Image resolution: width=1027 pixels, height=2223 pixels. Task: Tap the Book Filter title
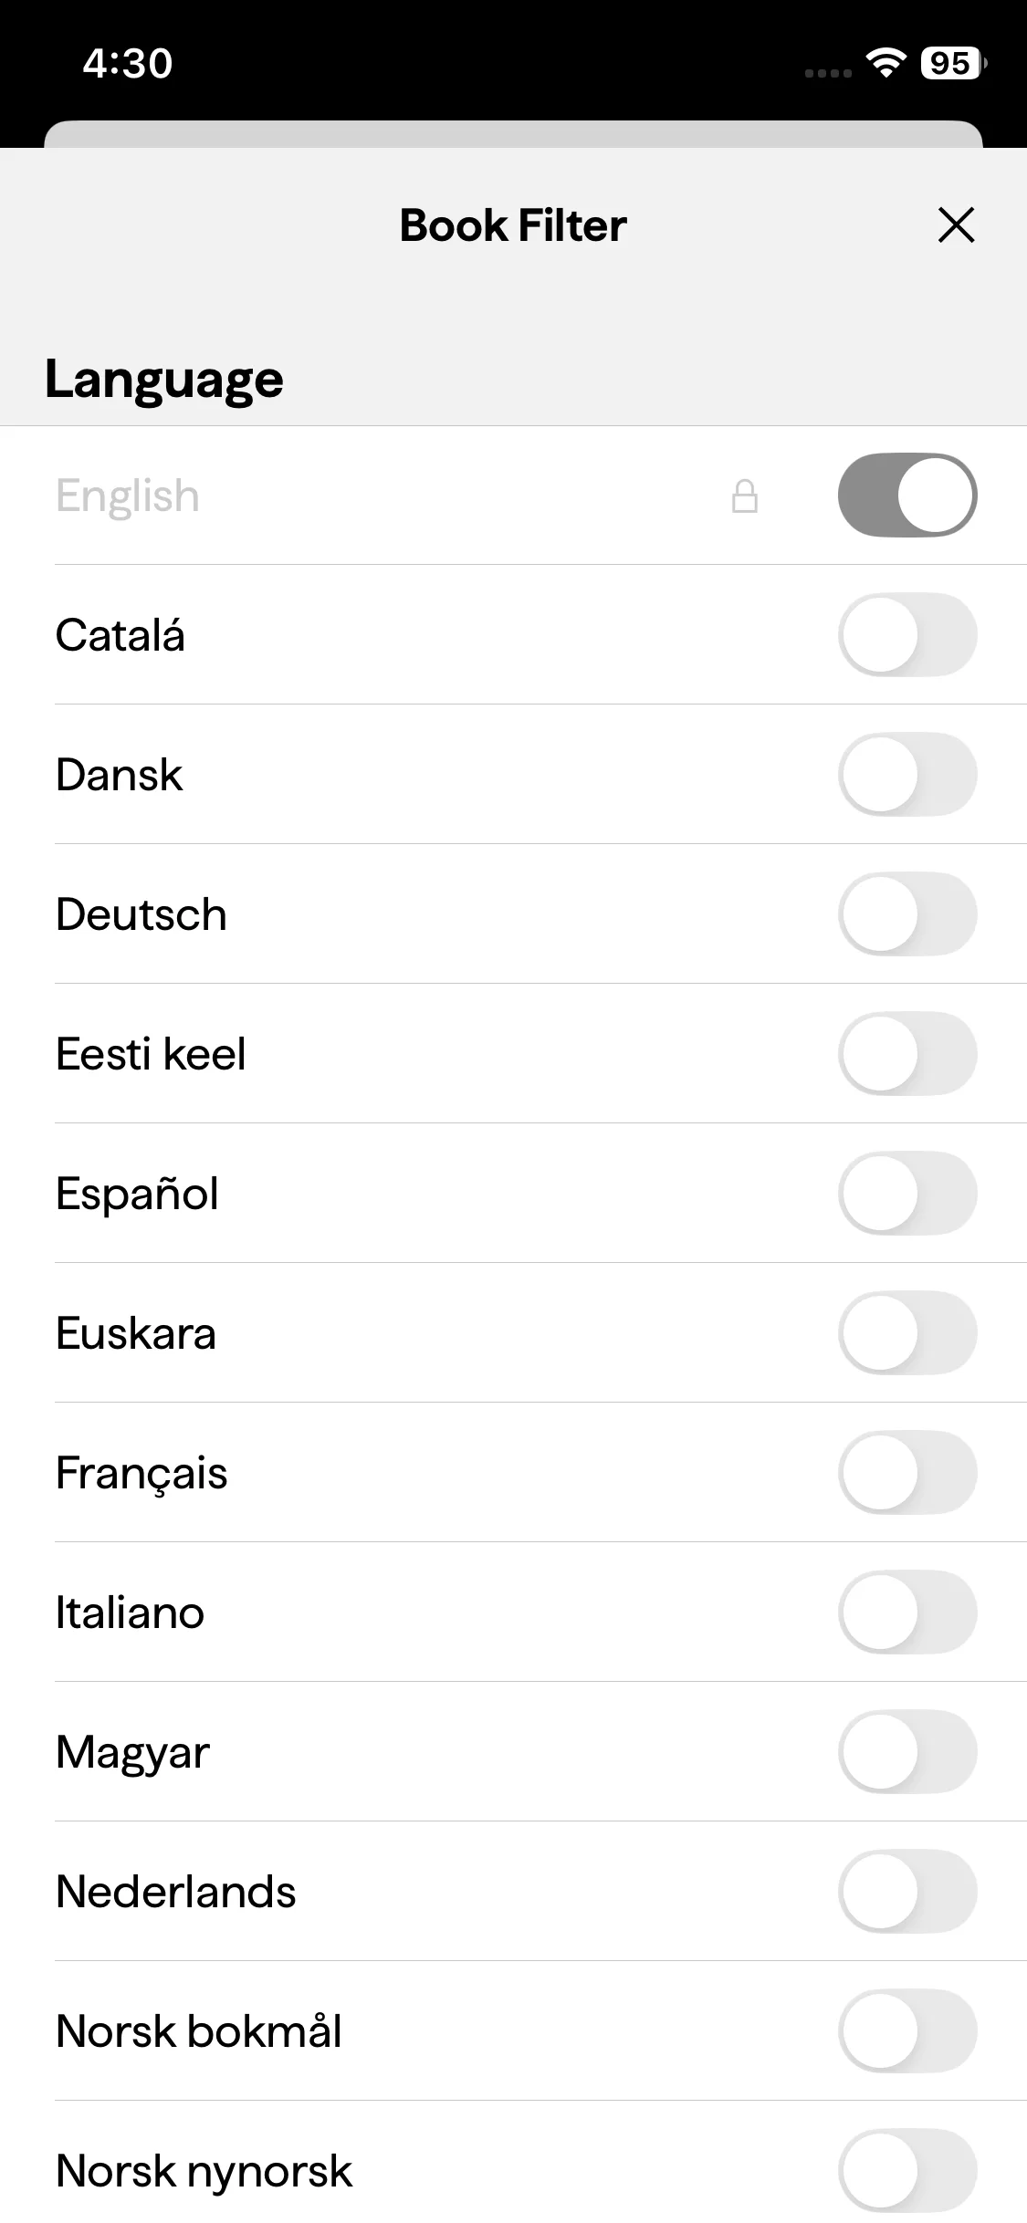click(513, 225)
